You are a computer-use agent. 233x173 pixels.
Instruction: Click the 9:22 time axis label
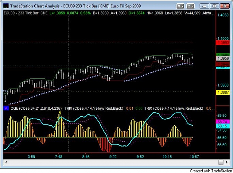pyautogui.click(x=113, y=157)
